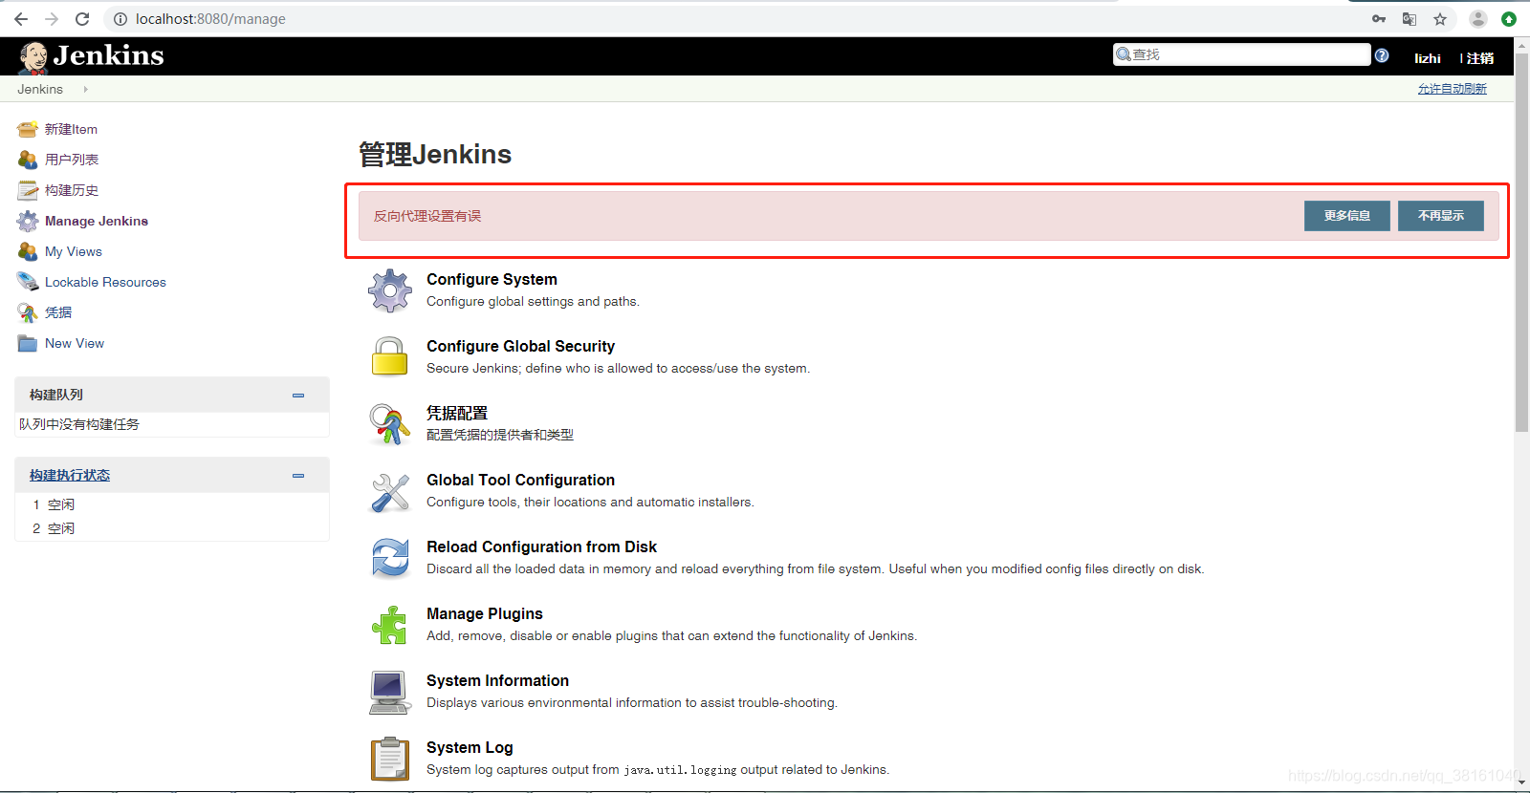Image resolution: width=1530 pixels, height=793 pixels.
Task: Click the page vertical scrollbar
Action: [x=1521, y=241]
